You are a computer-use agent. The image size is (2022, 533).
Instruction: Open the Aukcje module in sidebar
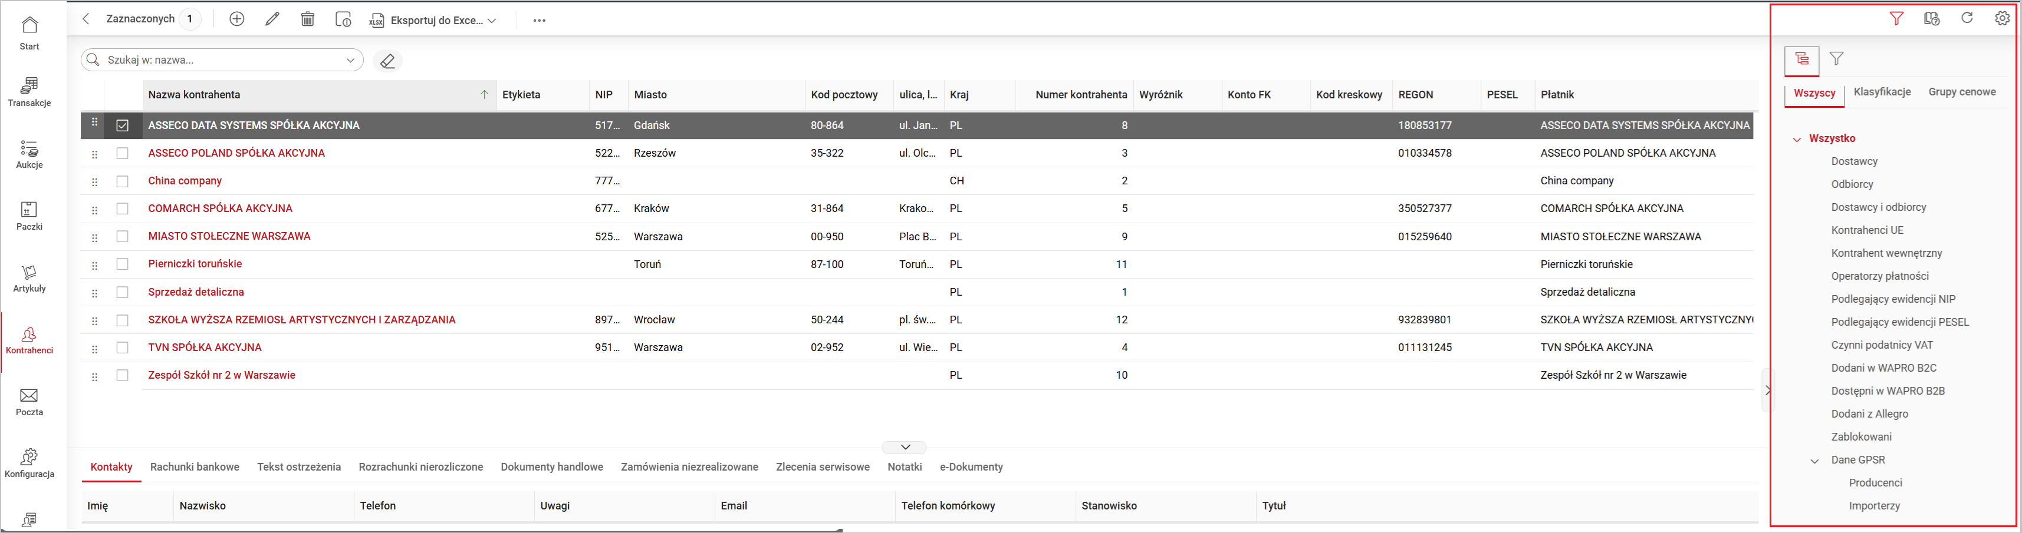pyautogui.click(x=29, y=154)
